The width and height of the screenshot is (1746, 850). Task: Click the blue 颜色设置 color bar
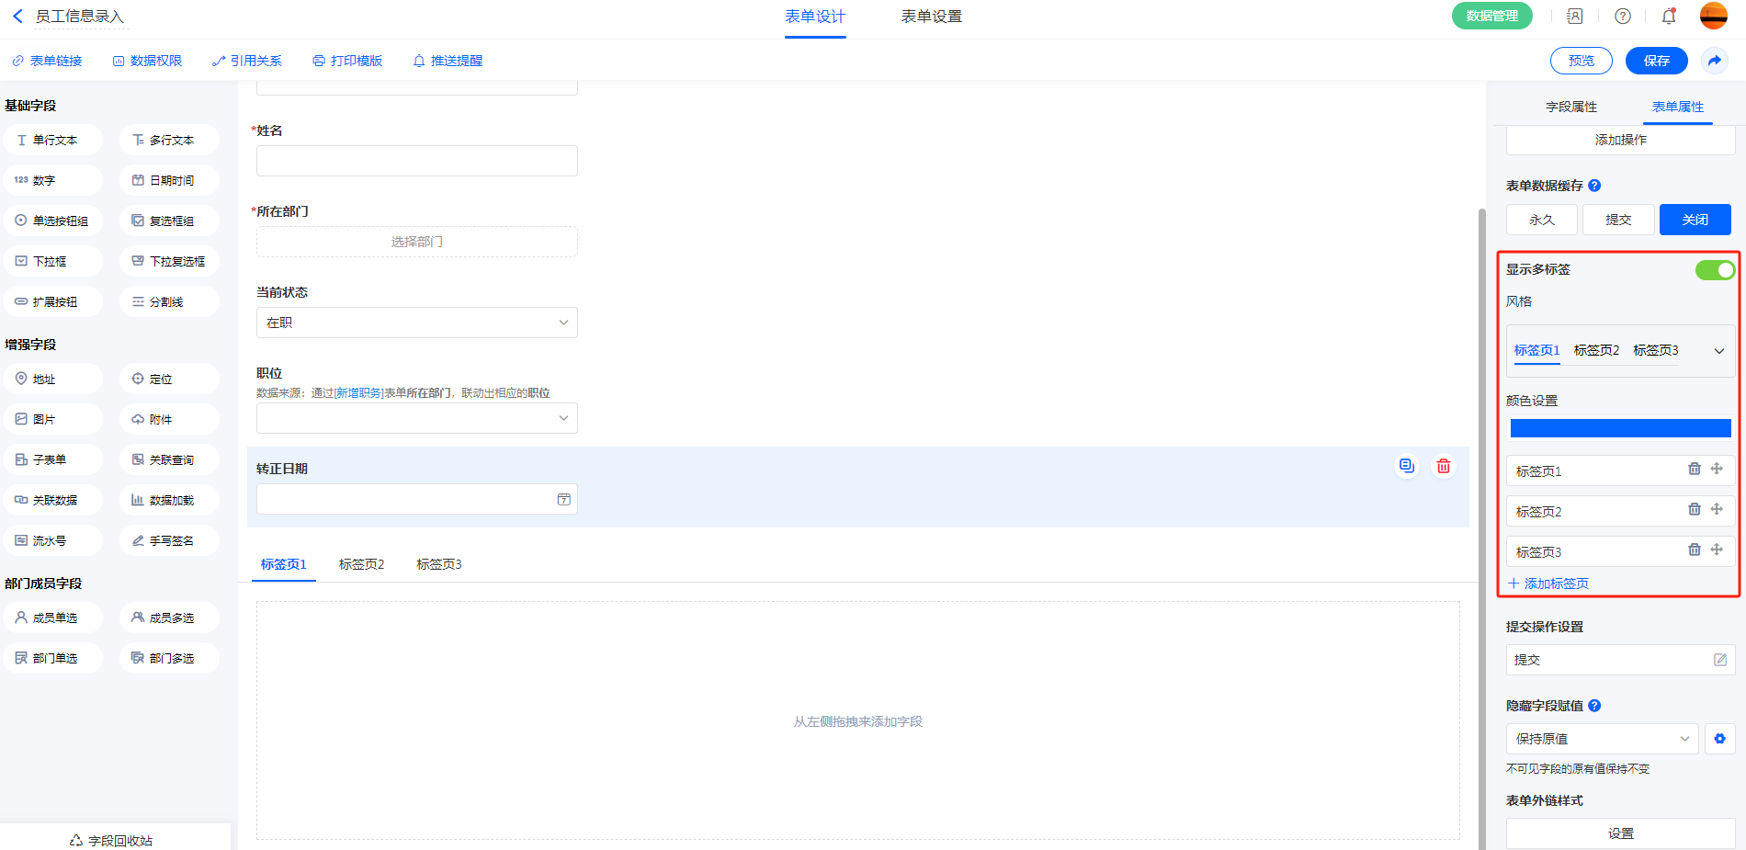(x=1620, y=428)
